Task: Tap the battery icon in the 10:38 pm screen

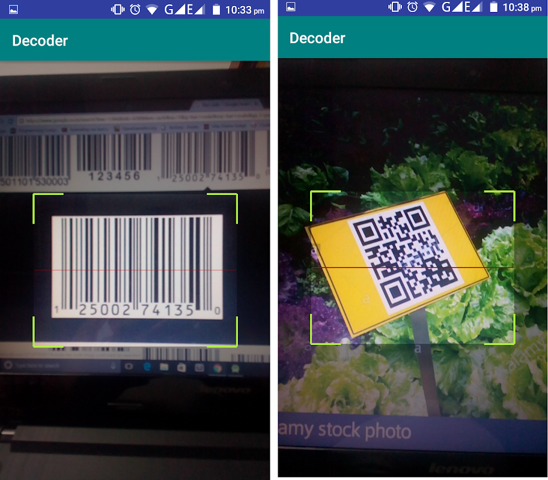Action: [493, 7]
